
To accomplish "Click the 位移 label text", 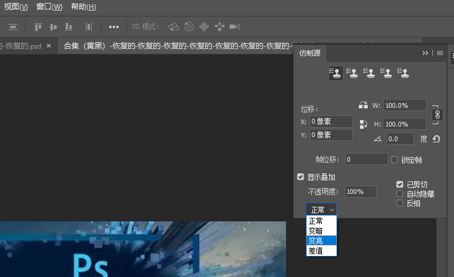I will coord(310,109).
